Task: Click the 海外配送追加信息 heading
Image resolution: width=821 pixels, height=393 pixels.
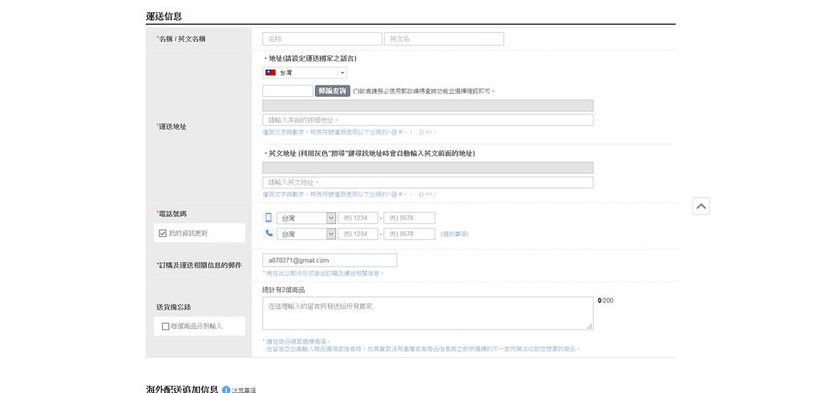Action: 182,389
